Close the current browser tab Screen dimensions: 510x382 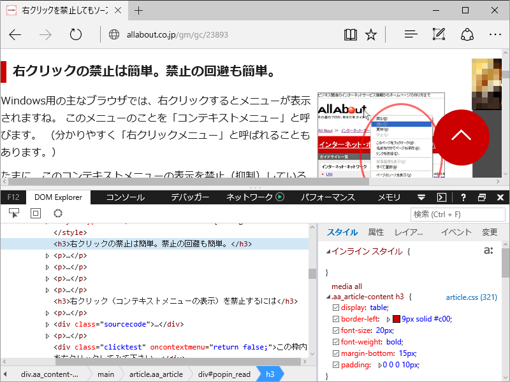coord(118,11)
